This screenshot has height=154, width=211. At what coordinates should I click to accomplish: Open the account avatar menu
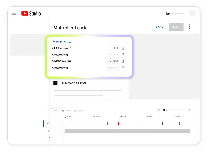click(x=192, y=13)
